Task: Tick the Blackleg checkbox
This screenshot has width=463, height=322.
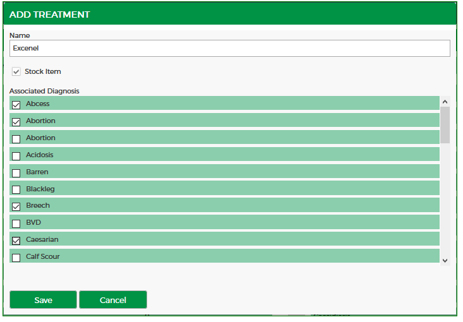Action: coord(16,190)
